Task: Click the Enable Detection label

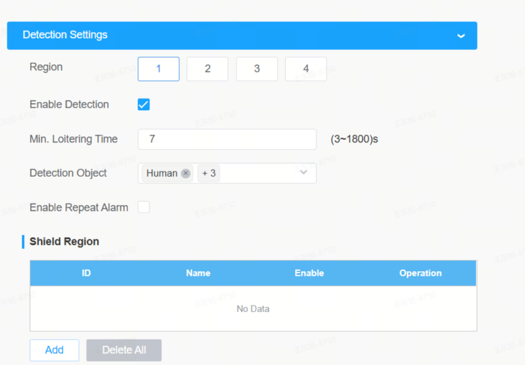Action: point(69,104)
